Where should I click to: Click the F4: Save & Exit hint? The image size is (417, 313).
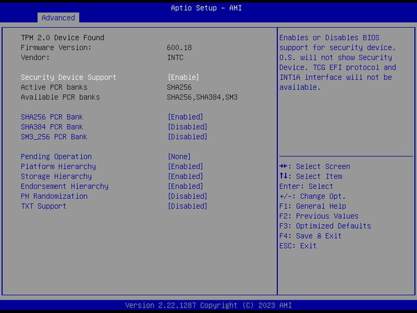(x=311, y=236)
